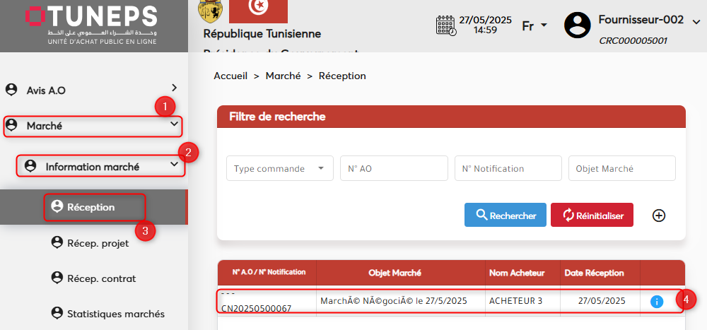Image resolution: width=707 pixels, height=330 pixels.
Task: Click the Tunisian flag icon
Action: (x=258, y=11)
